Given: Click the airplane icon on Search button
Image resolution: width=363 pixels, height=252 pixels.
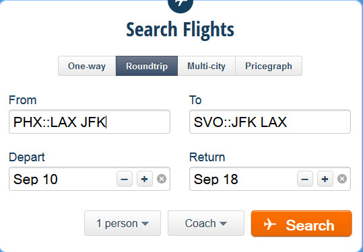Looking at the screenshot, I should (270, 224).
